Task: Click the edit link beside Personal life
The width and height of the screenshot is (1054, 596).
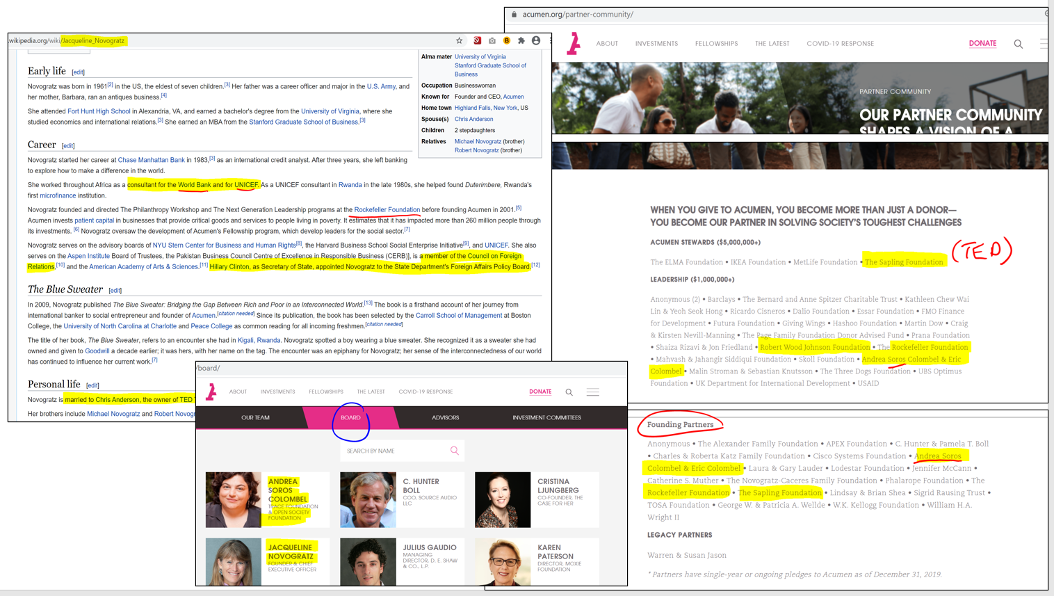Action: (92, 385)
